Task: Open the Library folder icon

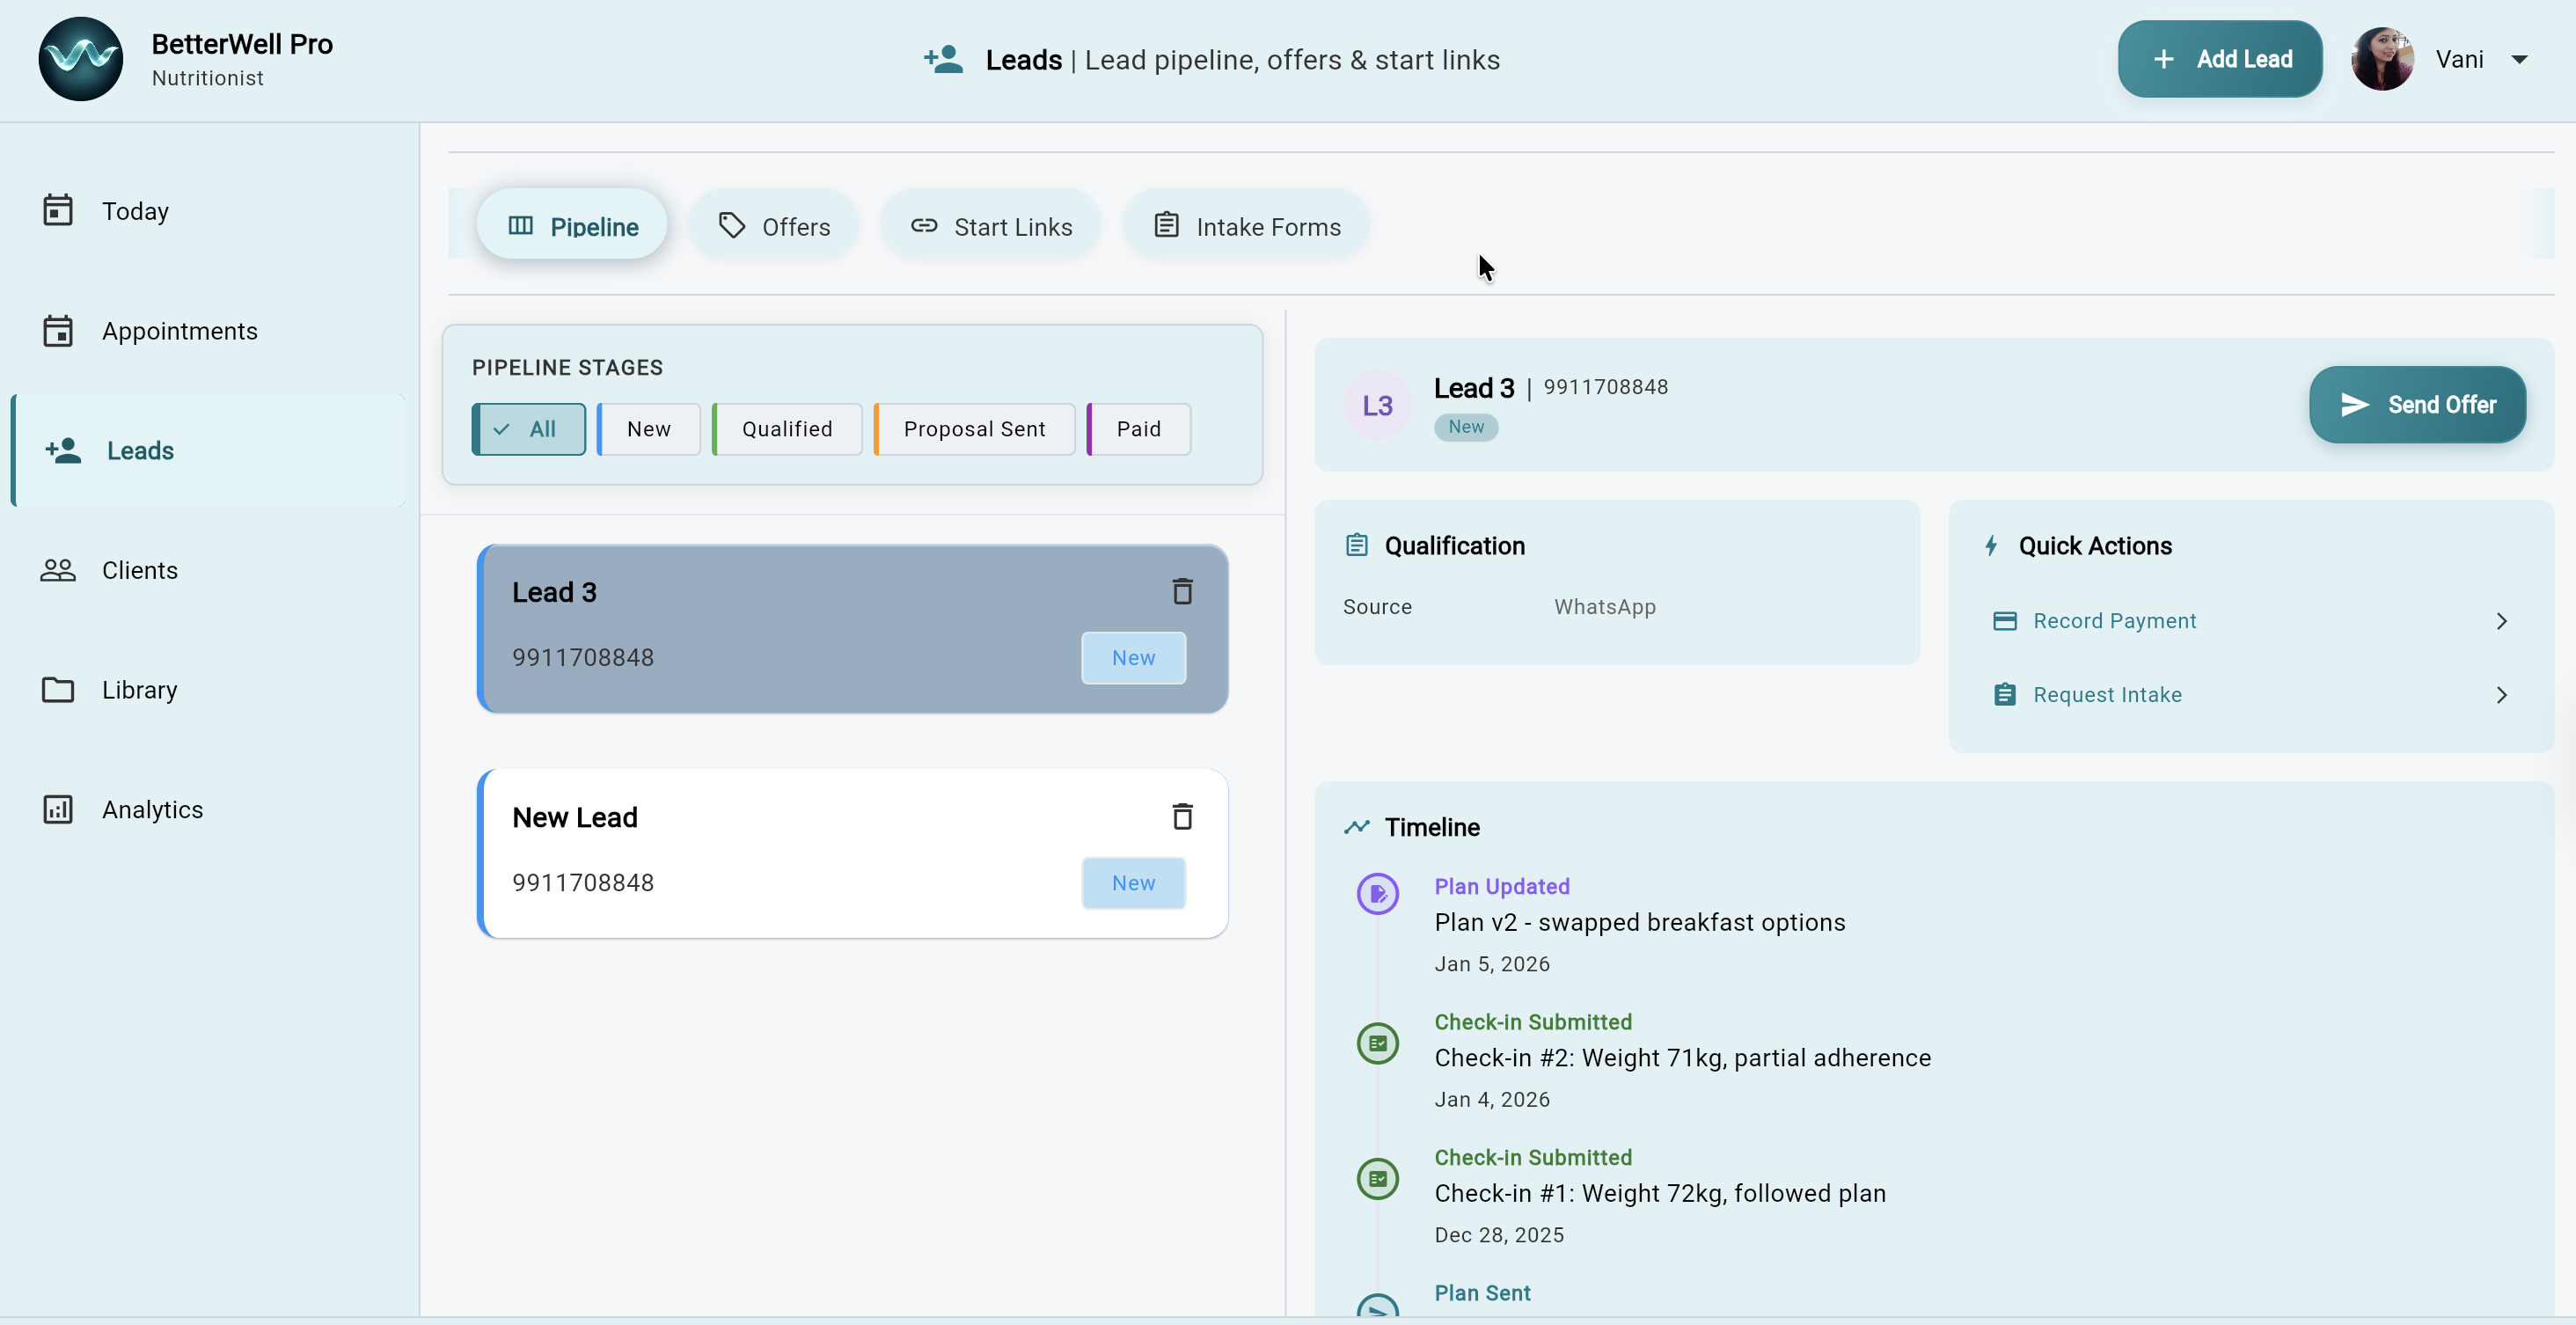Action: coord(58,689)
